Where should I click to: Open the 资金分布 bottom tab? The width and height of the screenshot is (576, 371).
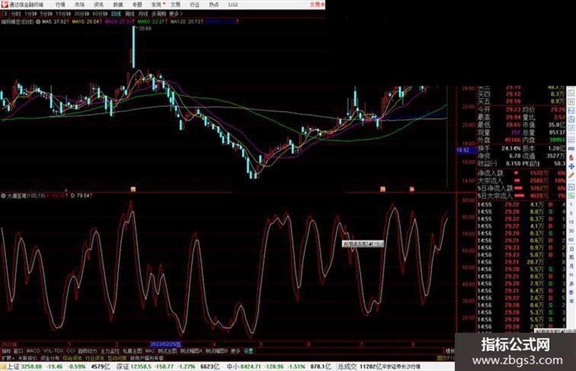[50, 358]
